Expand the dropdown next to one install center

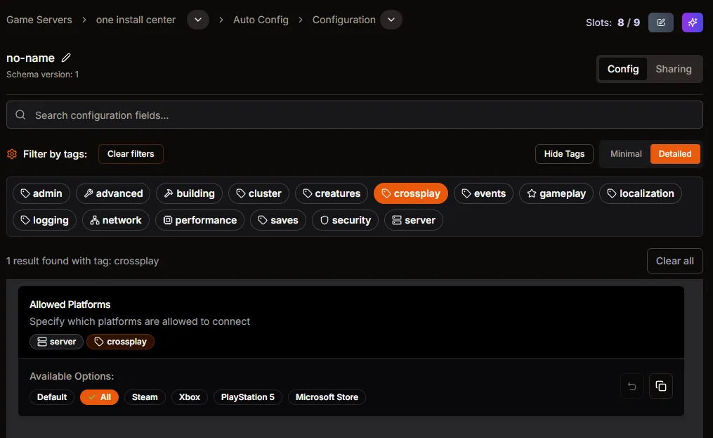(197, 20)
